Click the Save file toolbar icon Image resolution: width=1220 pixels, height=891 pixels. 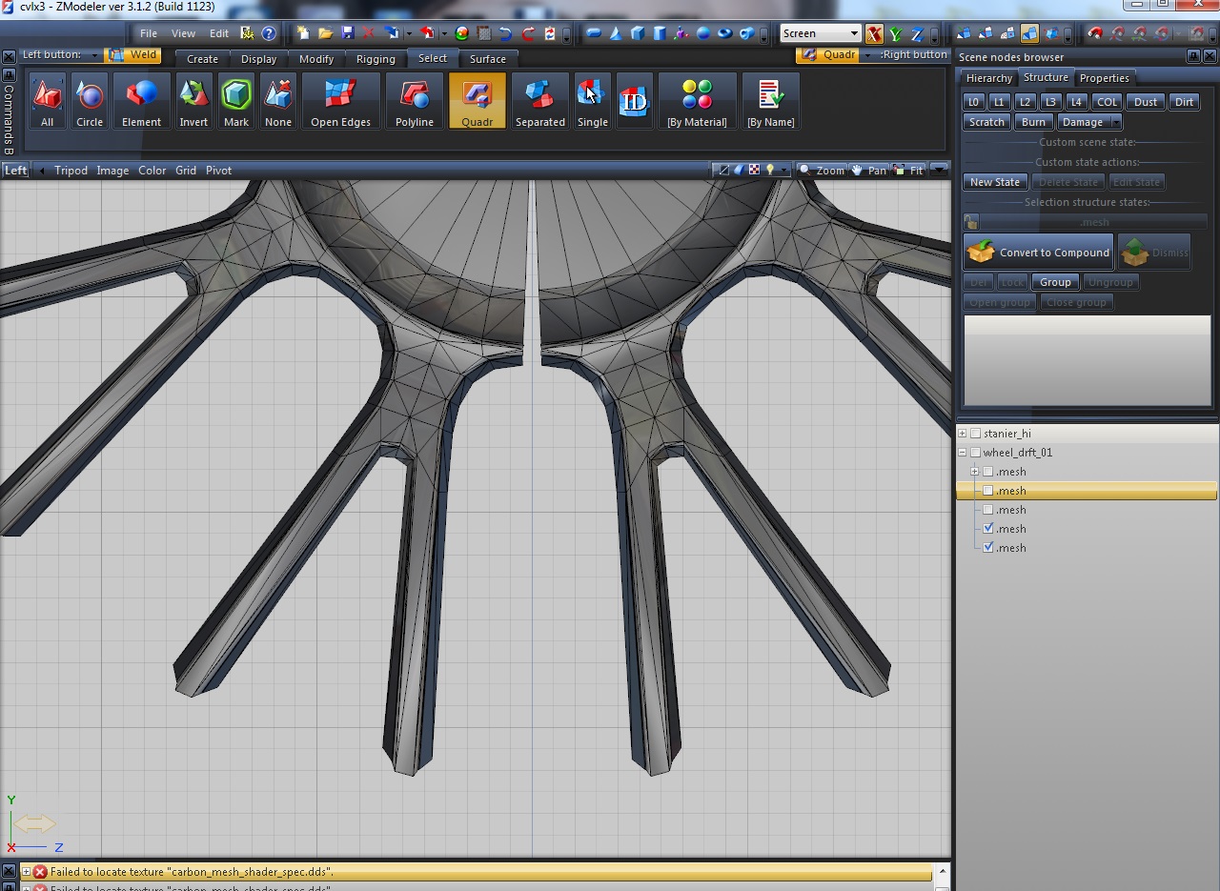347,33
